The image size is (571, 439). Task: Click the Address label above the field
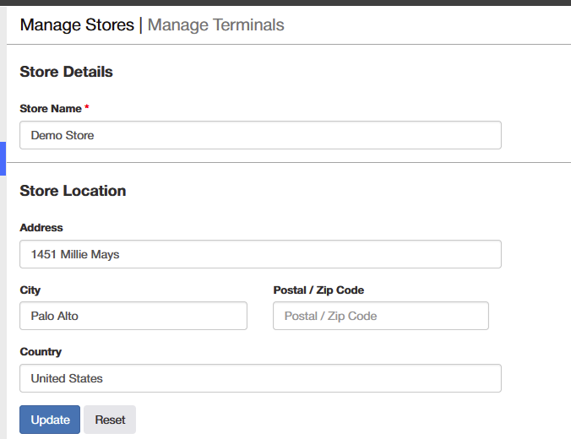41,227
